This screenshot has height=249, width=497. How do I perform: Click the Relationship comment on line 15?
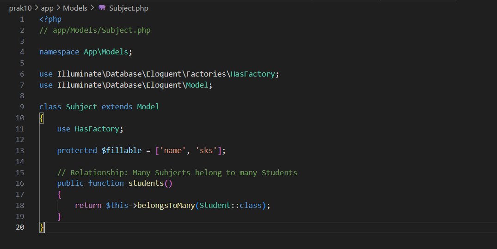click(x=177, y=172)
